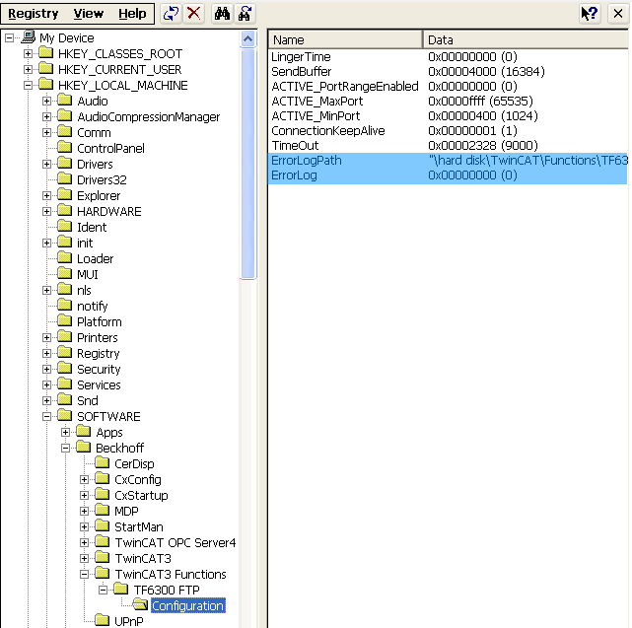The image size is (632, 628).
Task: Click the Find Next binoculars icon
Action: point(246,14)
